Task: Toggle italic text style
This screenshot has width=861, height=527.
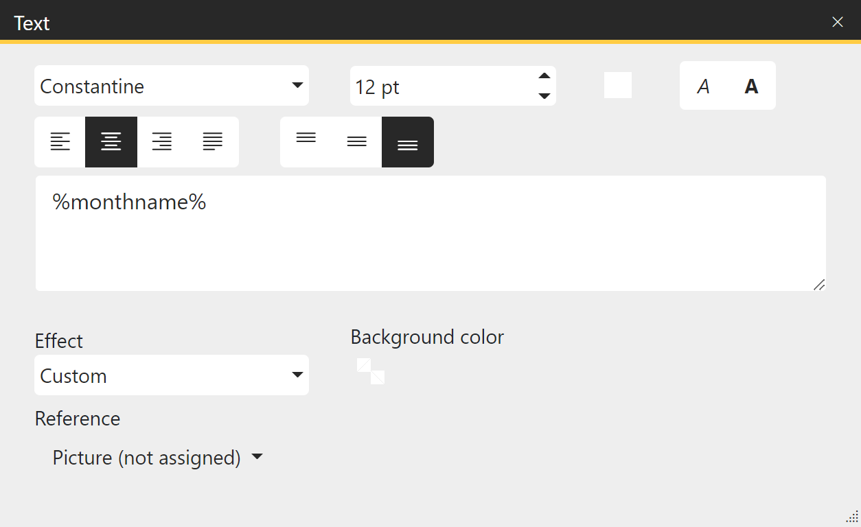Action: tap(703, 86)
